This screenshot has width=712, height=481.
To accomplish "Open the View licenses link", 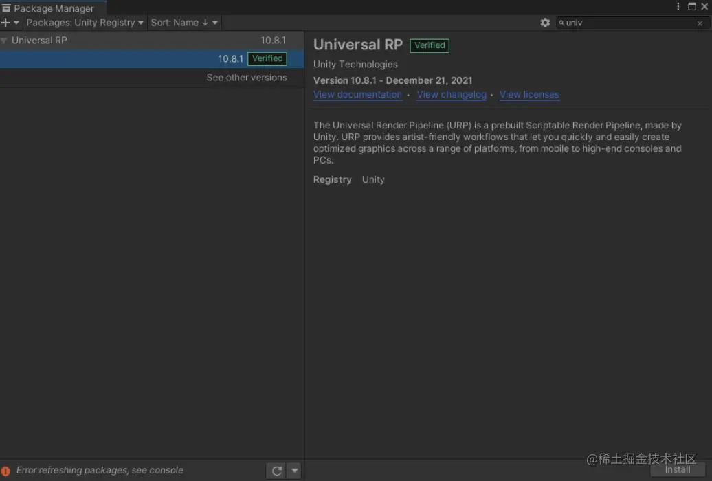I will pos(529,94).
